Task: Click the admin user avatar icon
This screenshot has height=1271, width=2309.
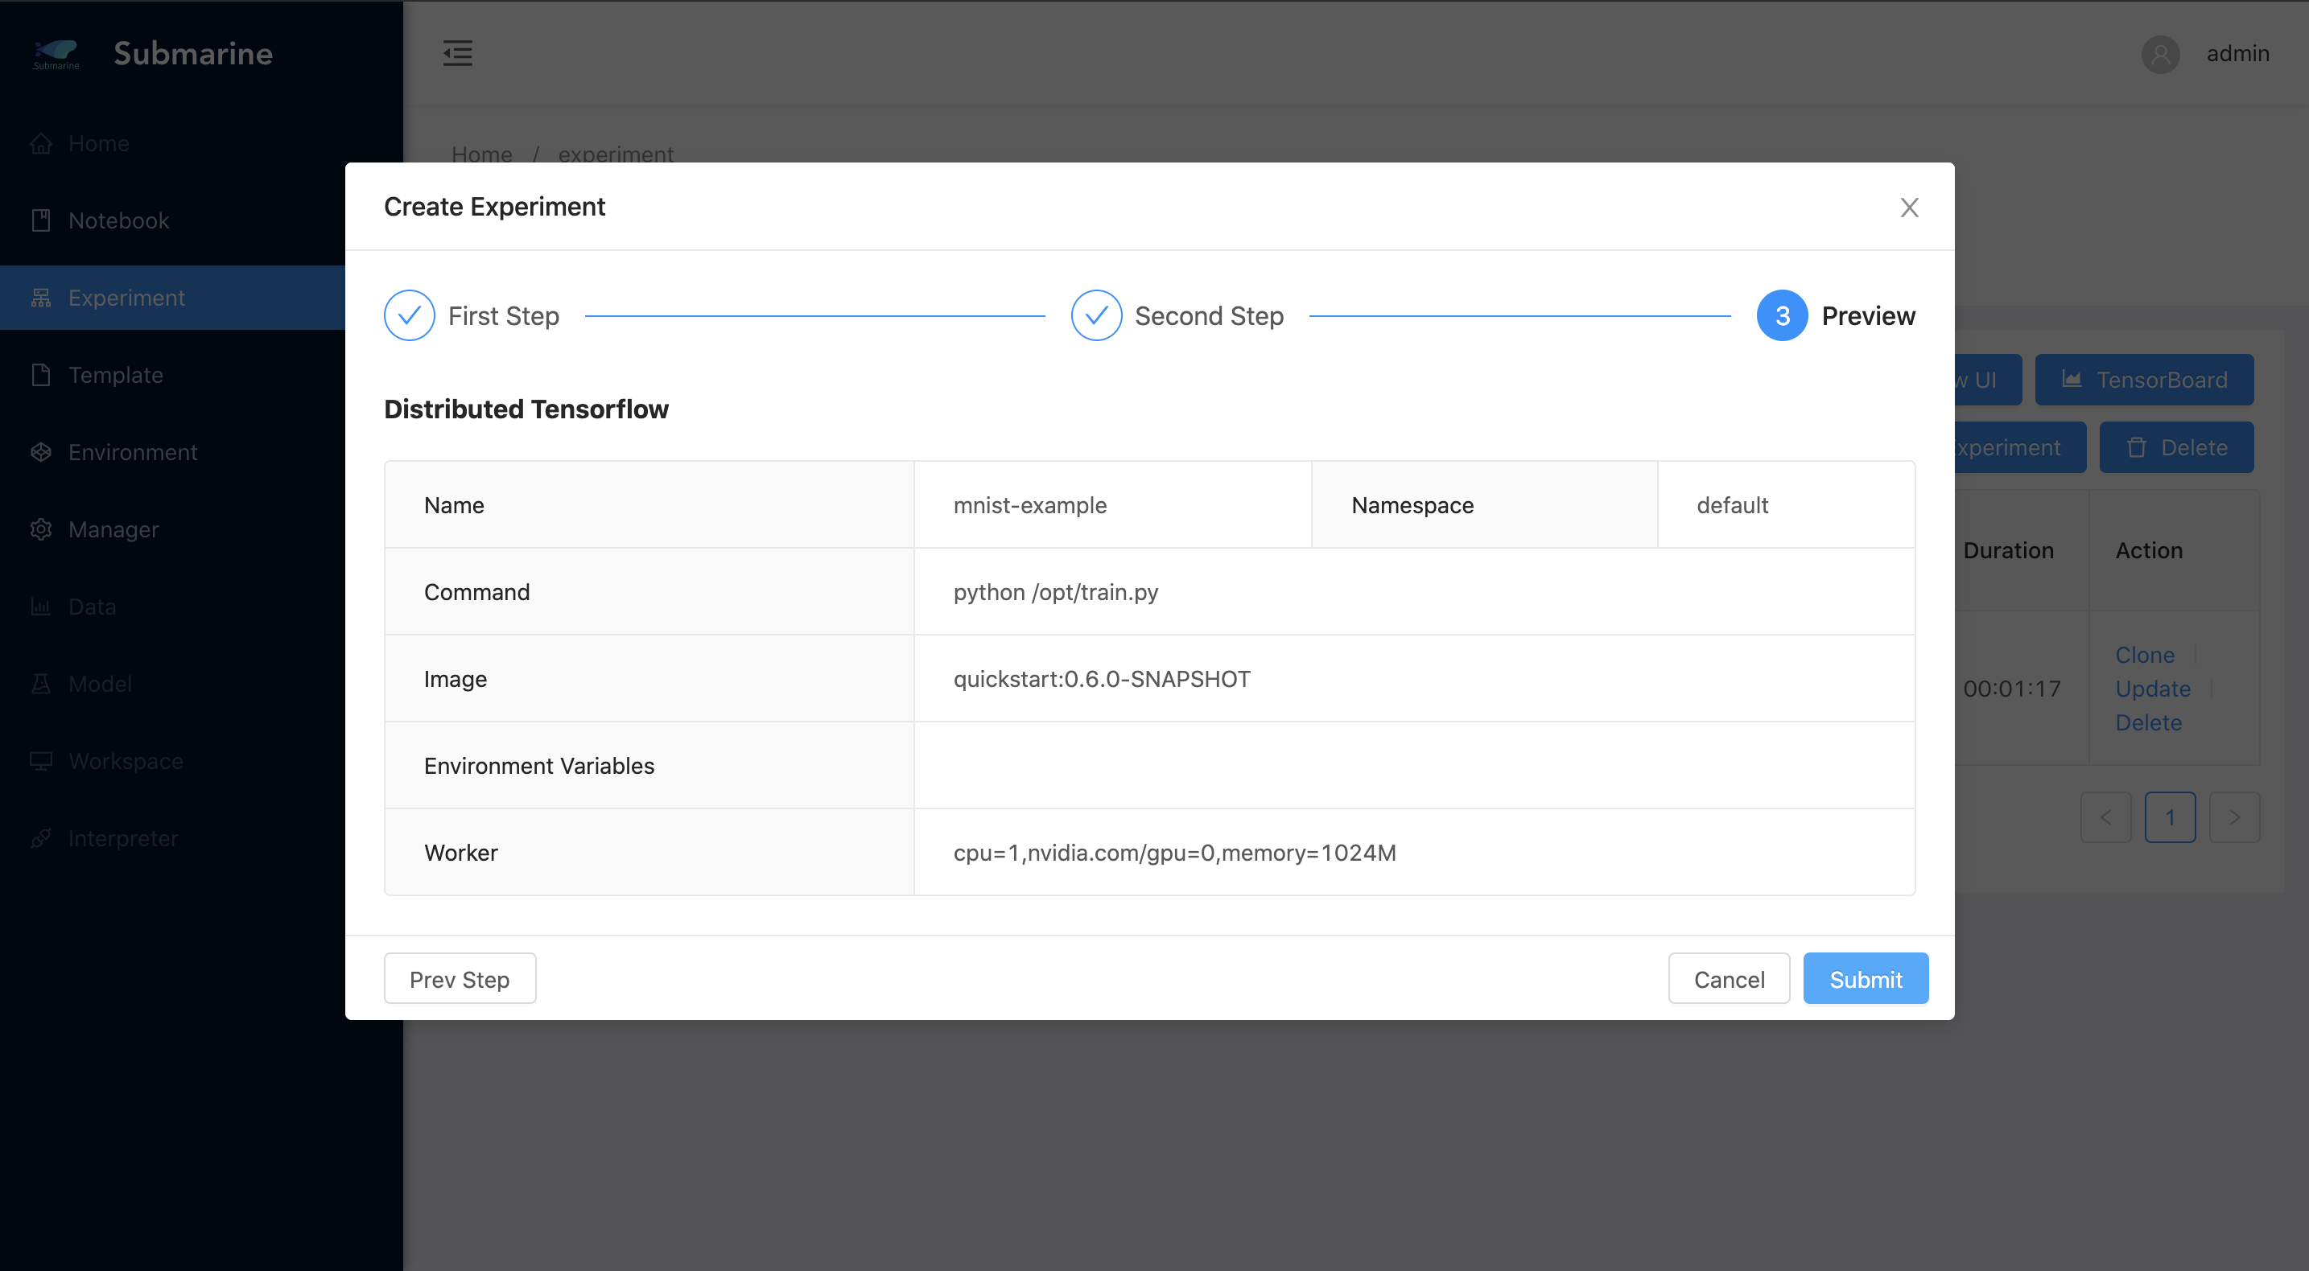Action: [x=2160, y=54]
